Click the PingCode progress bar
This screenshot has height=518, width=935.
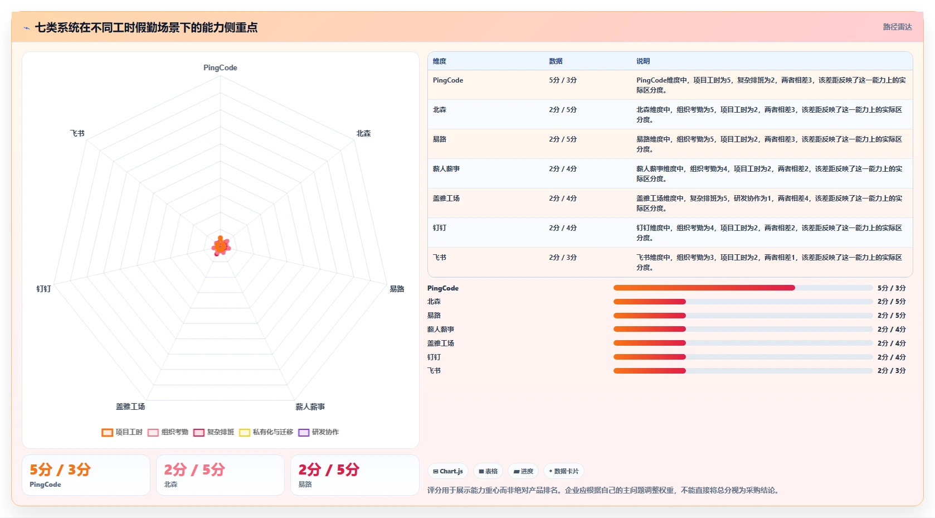point(743,288)
